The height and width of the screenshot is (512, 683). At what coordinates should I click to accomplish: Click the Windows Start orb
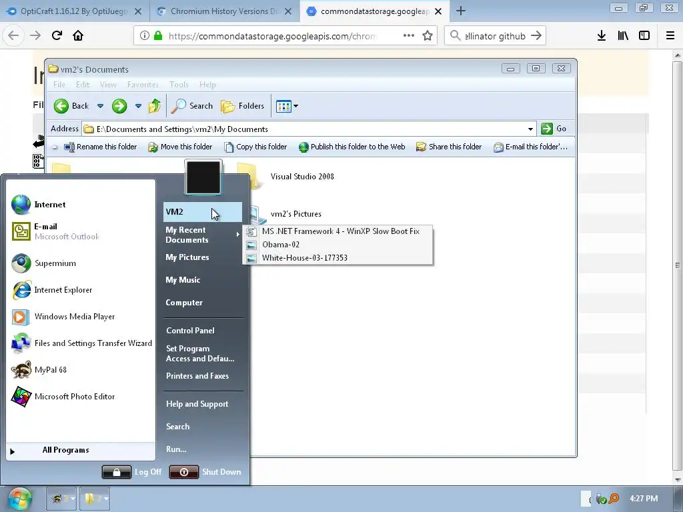[x=19, y=499]
